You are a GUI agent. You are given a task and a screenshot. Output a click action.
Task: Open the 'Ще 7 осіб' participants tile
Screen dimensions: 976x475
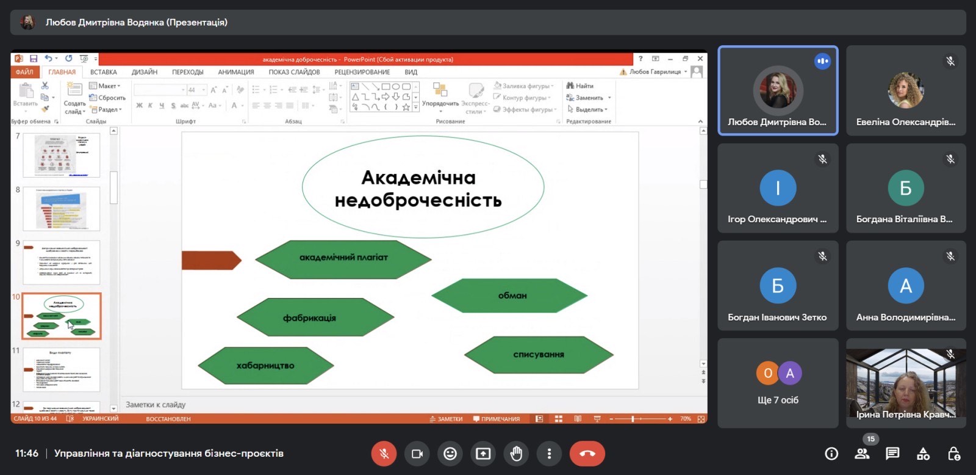click(778, 383)
